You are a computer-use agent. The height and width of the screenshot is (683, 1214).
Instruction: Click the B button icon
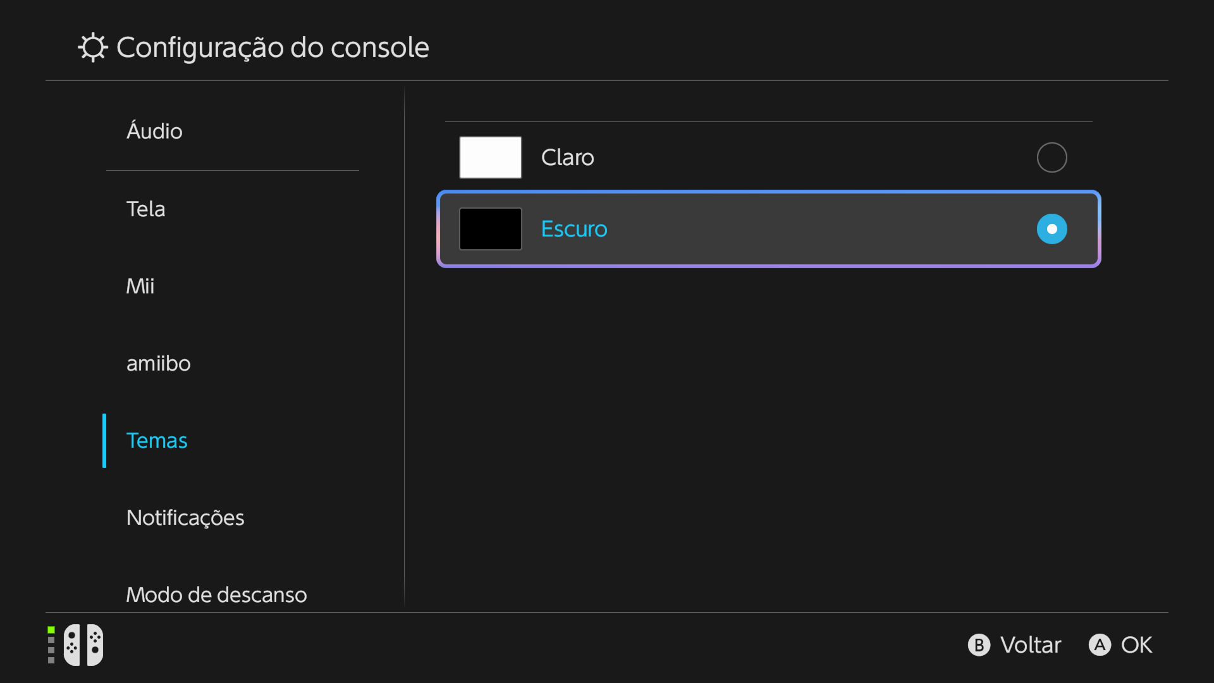tap(979, 645)
